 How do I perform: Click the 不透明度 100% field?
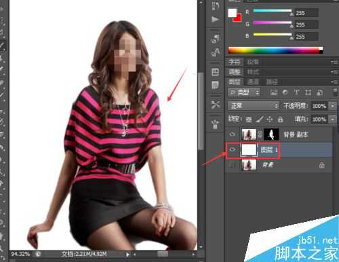pyautogui.click(x=319, y=106)
